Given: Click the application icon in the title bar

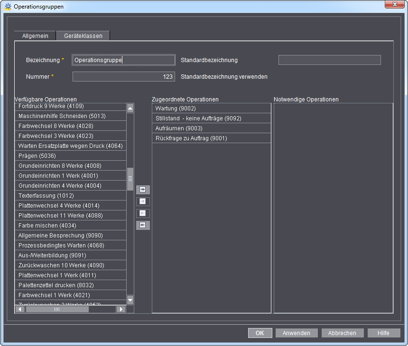Looking at the screenshot, I should pyautogui.click(x=7, y=6).
